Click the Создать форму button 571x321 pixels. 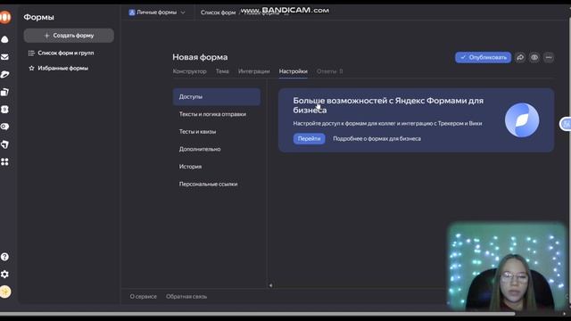69,36
